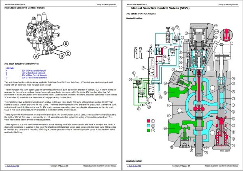Click the 'To the right of SCV VI' paragraph
The width and height of the screenshot is (243, 171).
pyautogui.click(x=60, y=128)
